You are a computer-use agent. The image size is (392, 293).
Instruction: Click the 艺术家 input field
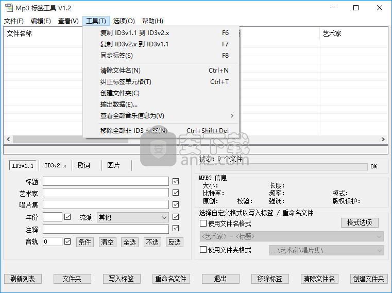coord(106,193)
